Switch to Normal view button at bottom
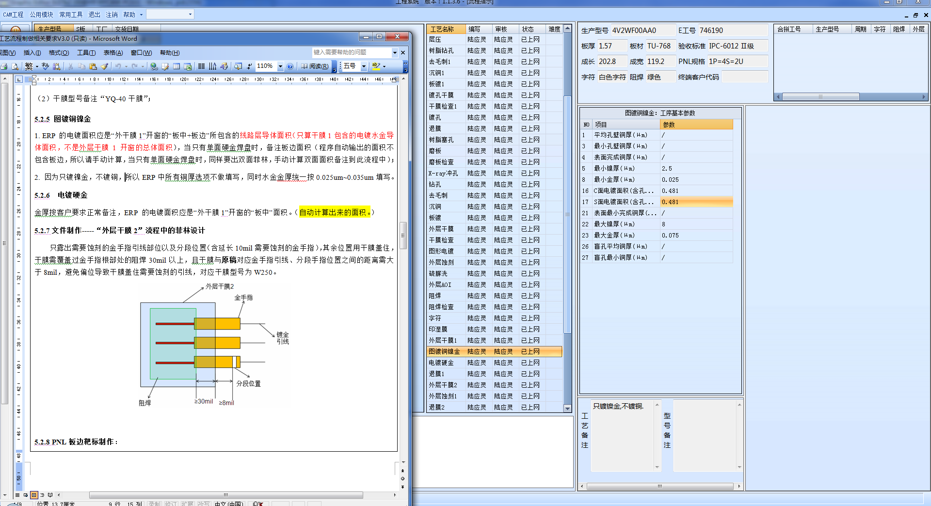The image size is (931, 506). point(17,495)
